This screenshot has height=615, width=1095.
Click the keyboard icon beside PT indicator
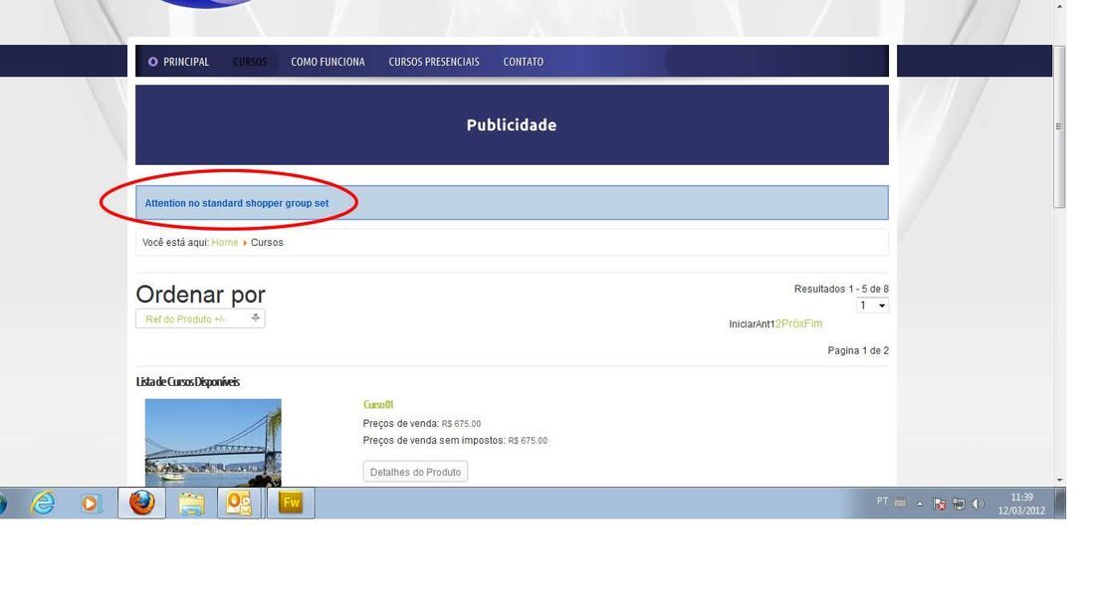pos(900,502)
